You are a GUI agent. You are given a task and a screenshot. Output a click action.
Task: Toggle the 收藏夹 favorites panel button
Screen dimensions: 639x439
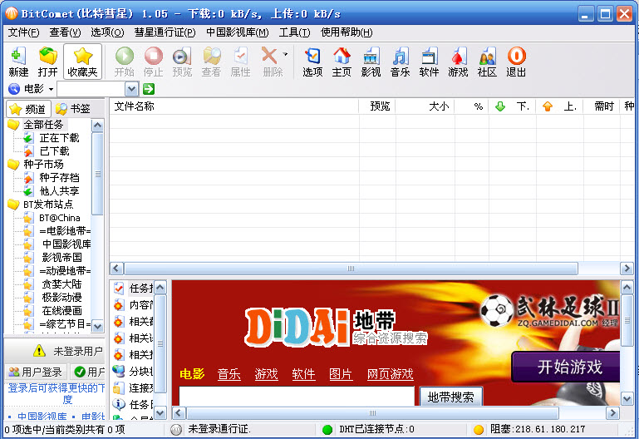(82, 62)
